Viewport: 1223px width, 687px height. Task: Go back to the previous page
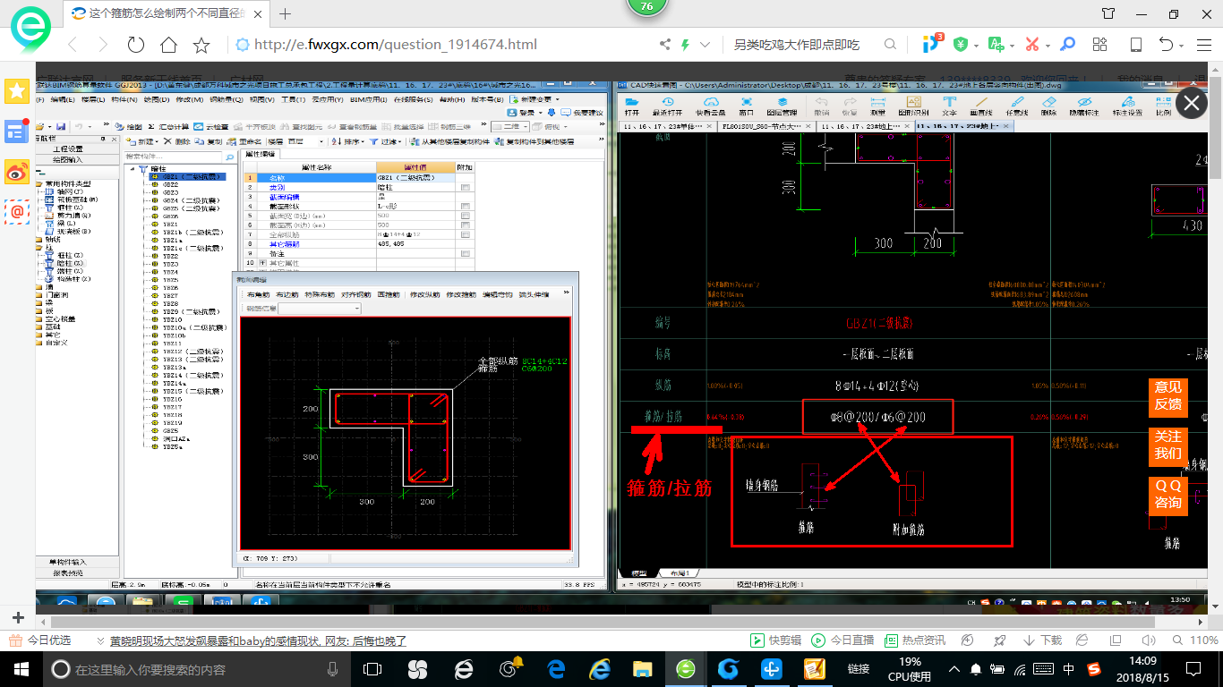coord(73,45)
